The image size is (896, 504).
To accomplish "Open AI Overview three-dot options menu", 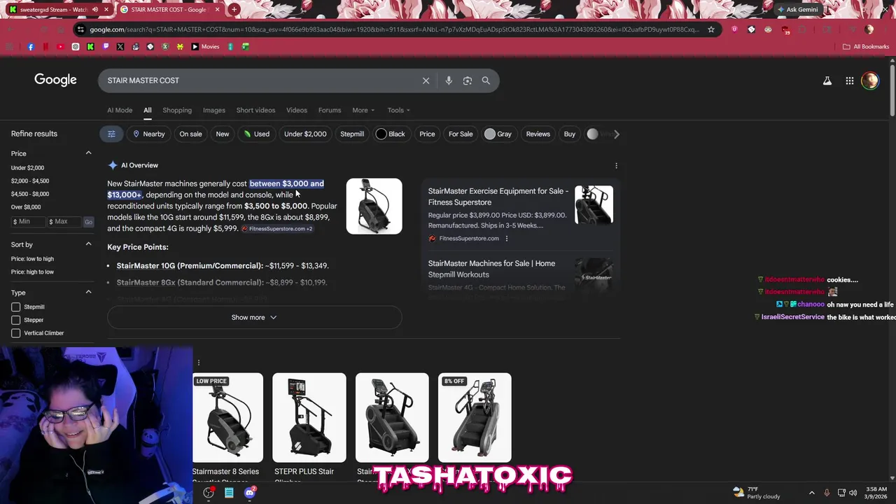I will click(x=616, y=166).
